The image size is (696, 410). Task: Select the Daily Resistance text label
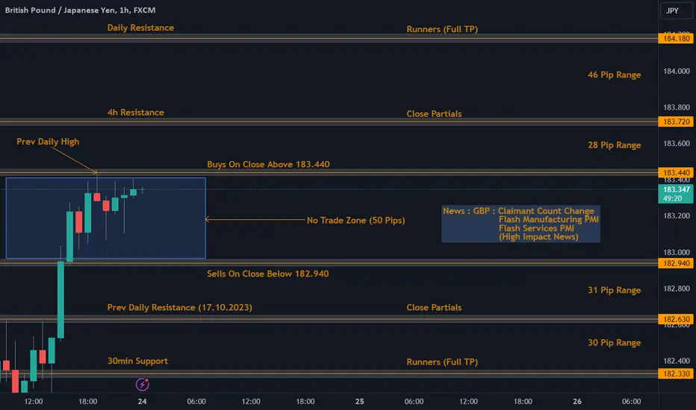click(140, 28)
